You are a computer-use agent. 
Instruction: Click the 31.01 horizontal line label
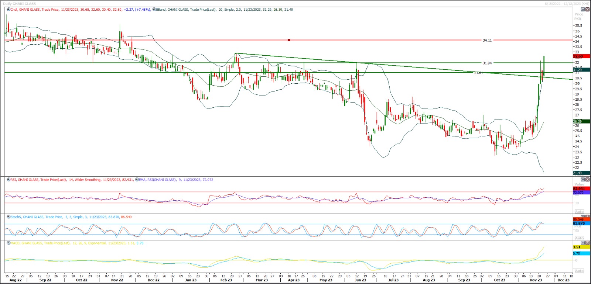pyautogui.click(x=478, y=73)
